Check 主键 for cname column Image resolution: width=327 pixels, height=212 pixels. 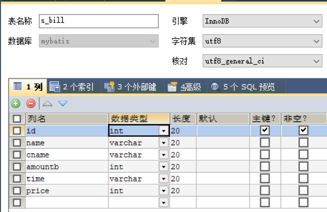click(265, 155)
